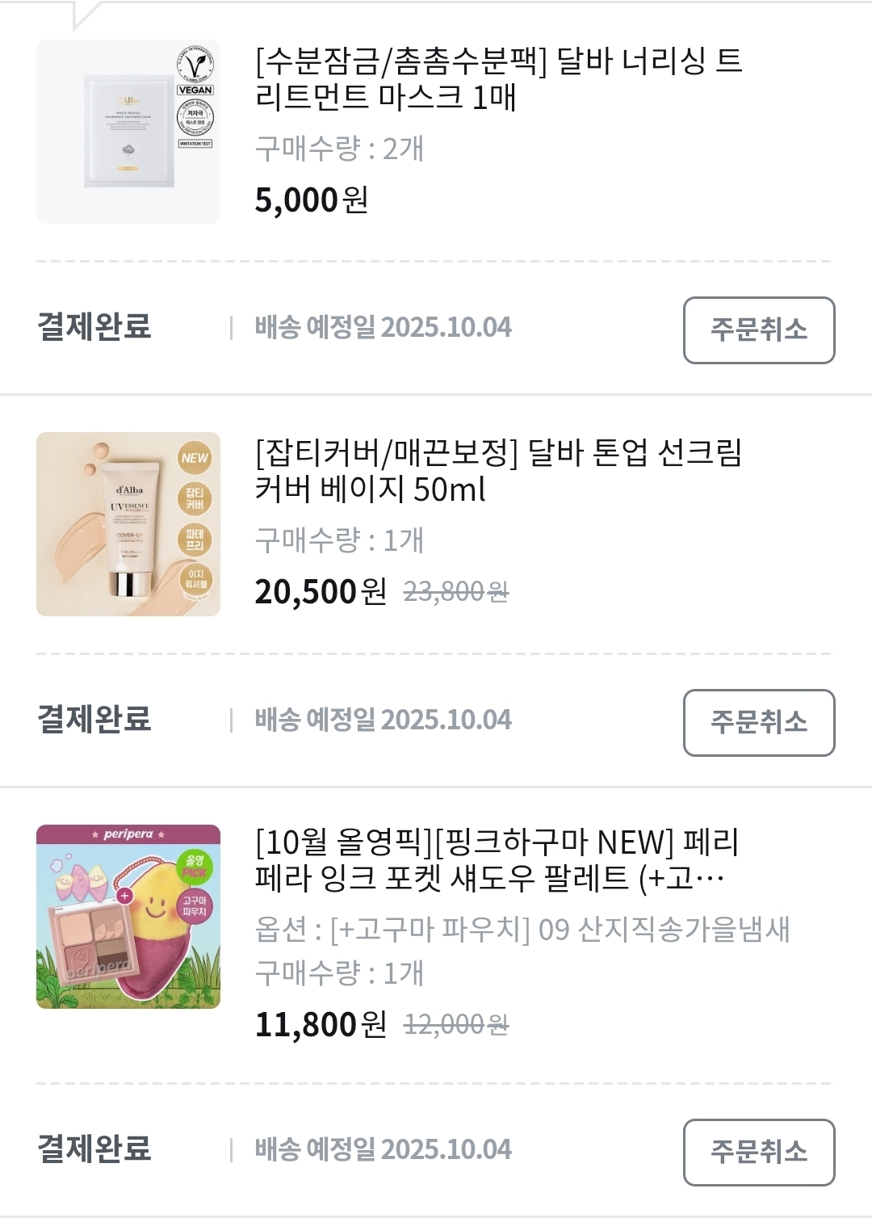Screen dimensions: 872x1218
Task: Tap the peripera logo banner on the palette image
Action: click(x=128, y=834)
